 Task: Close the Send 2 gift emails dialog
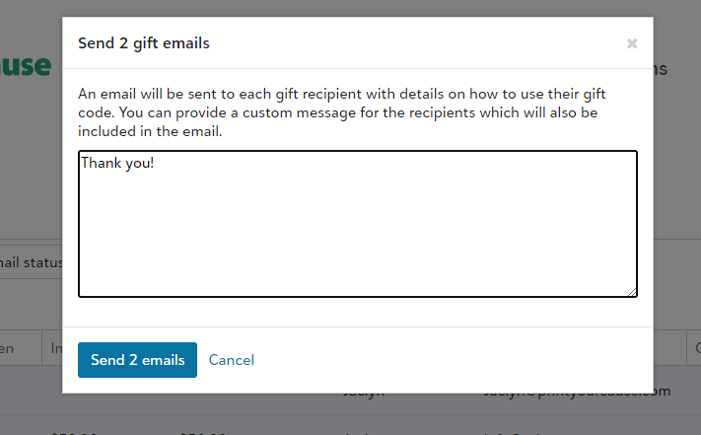pos(632,43)
